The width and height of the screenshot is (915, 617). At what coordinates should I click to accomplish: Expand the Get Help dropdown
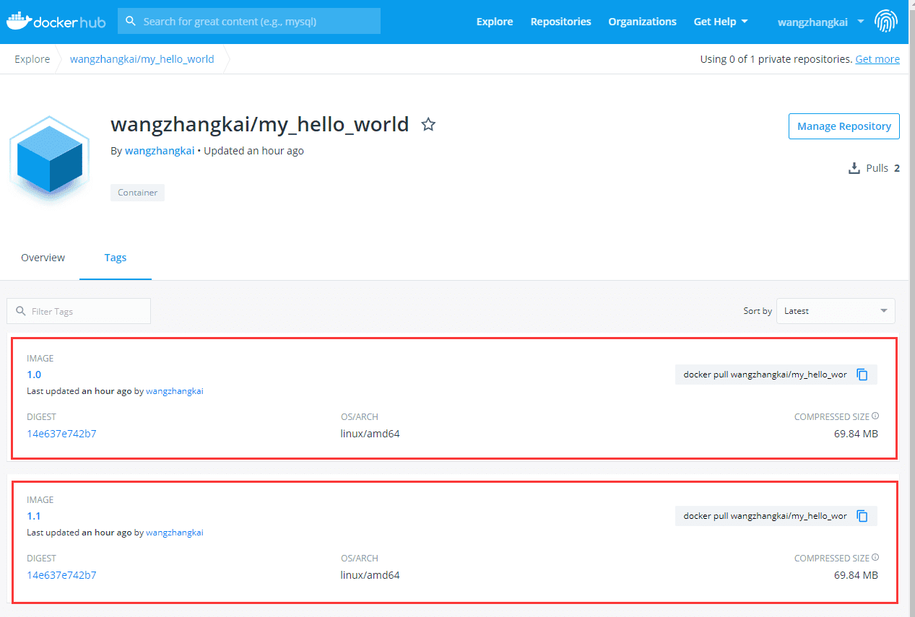(721, 22)
